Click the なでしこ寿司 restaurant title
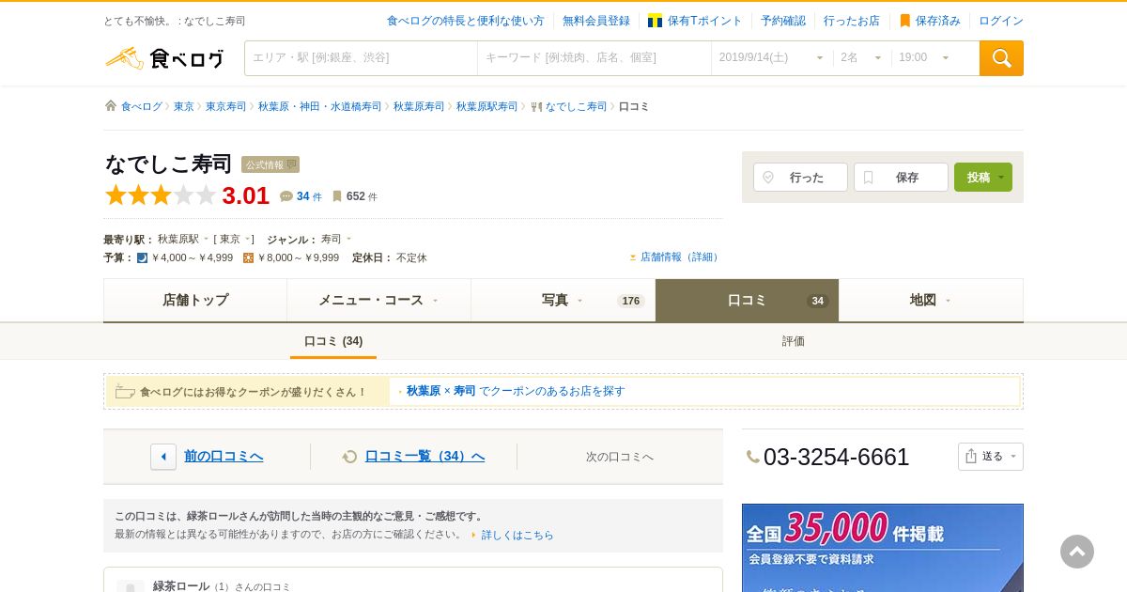 [168, 164]
